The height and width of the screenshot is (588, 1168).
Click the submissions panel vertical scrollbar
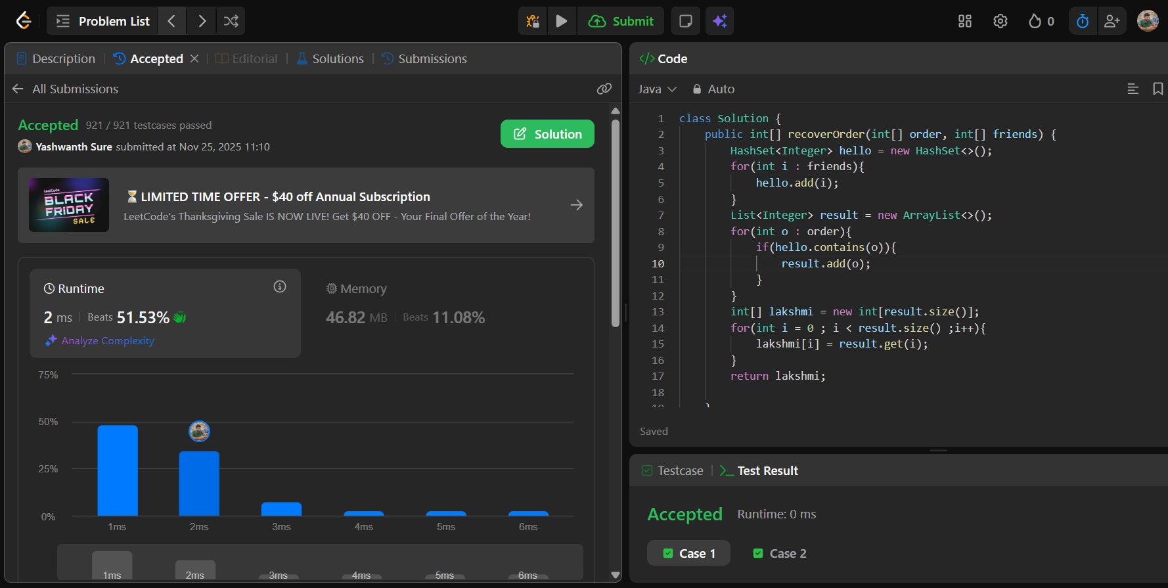tap(615, 223)
